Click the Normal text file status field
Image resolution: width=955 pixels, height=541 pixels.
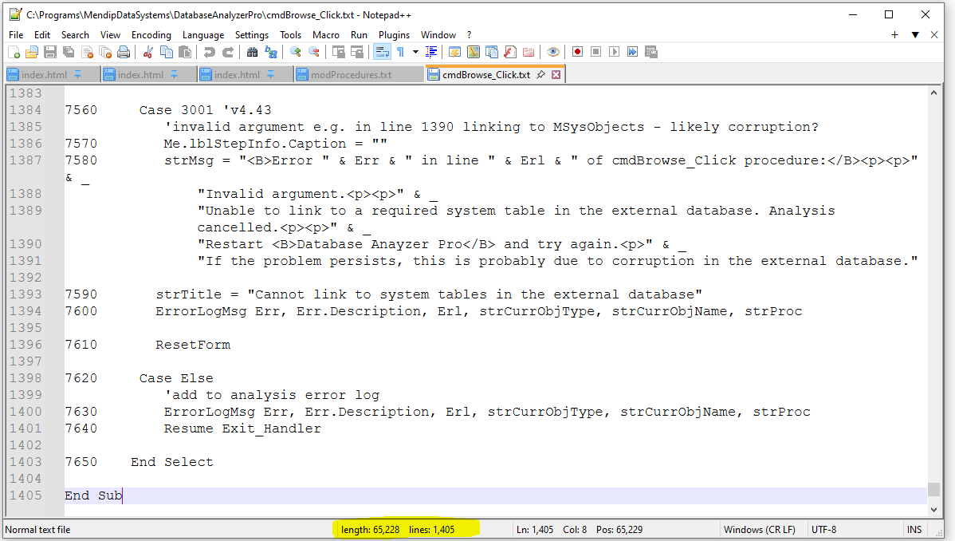pyautogui.click(x=37, y=529)
